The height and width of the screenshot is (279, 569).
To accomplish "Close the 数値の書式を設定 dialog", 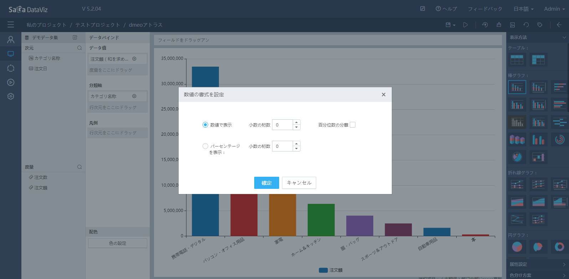I will (x=384, y=94).
